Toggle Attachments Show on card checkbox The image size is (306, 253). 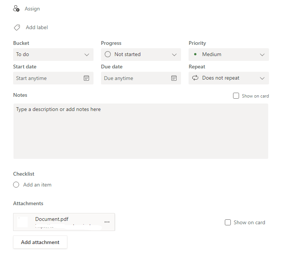(x=228, y=222)
